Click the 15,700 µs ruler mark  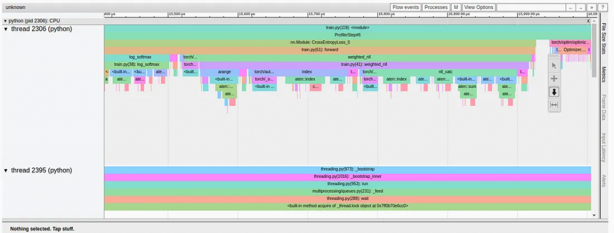[317, 14]
